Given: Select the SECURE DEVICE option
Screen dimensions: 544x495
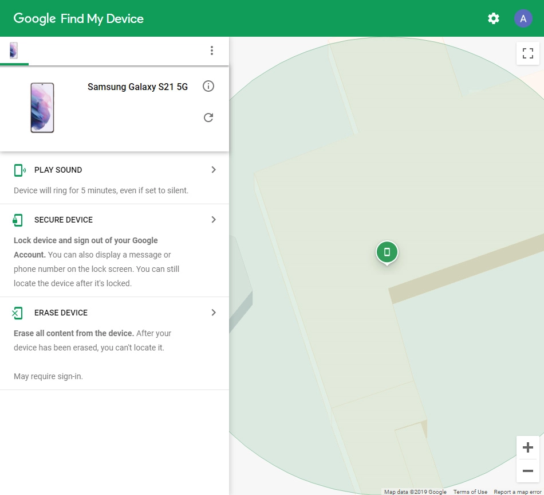Looking at the screenshot, I should 63,220.
